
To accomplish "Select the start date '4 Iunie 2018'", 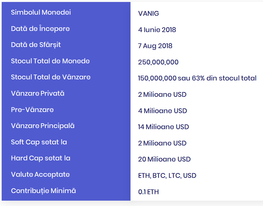I will point(157,30).
